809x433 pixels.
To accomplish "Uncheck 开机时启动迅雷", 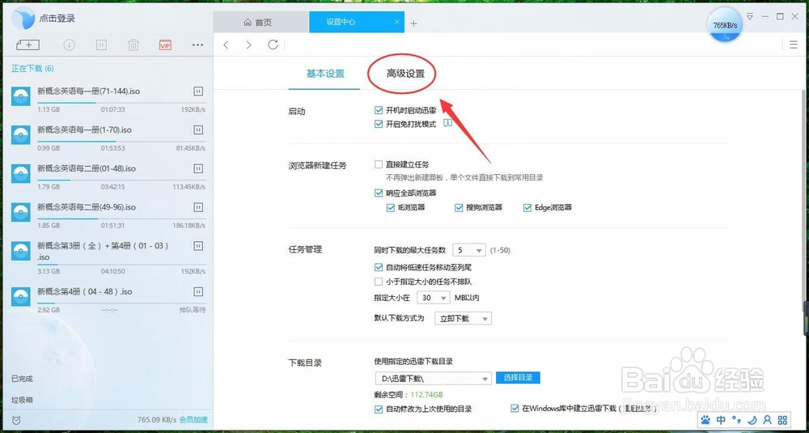I will [x=378, y=110].
